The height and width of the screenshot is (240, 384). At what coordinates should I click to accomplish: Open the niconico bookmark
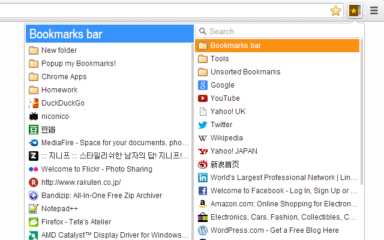pyautogui.click(x=55, y=116)
